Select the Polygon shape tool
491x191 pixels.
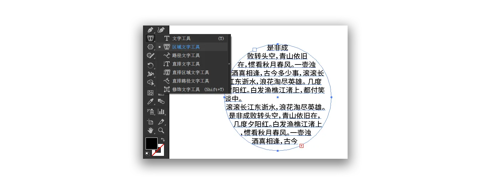pyautogui.click(x=151, y=47)
